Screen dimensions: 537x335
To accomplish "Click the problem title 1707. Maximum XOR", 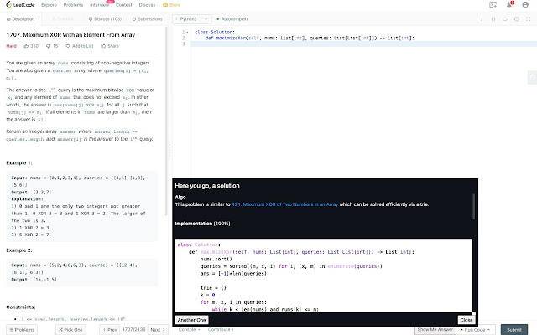I will point(70,35).
